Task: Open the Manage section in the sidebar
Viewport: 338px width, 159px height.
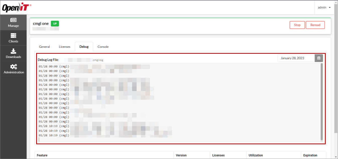Action: coord(13,22)
